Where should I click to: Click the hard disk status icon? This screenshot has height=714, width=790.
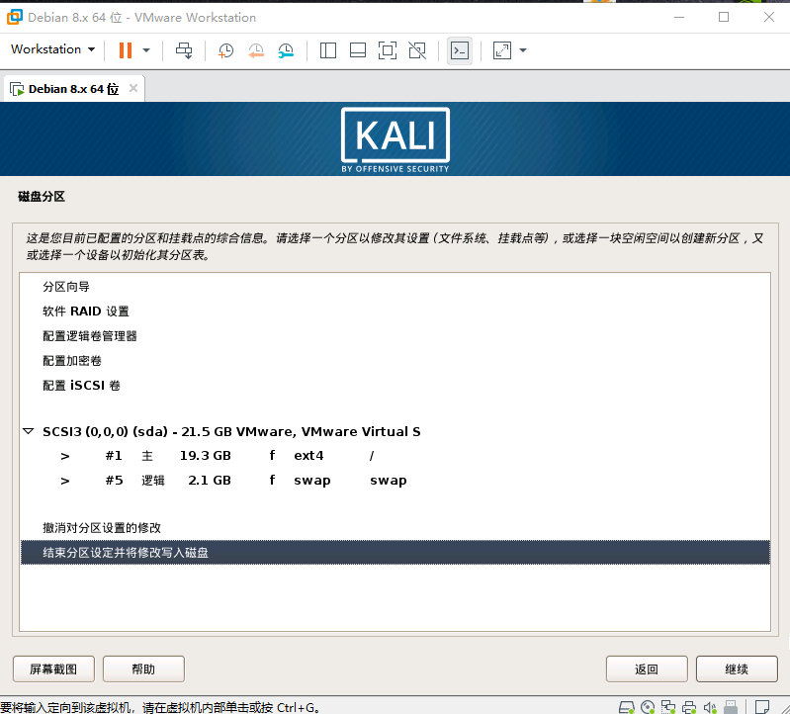point(626,707)
